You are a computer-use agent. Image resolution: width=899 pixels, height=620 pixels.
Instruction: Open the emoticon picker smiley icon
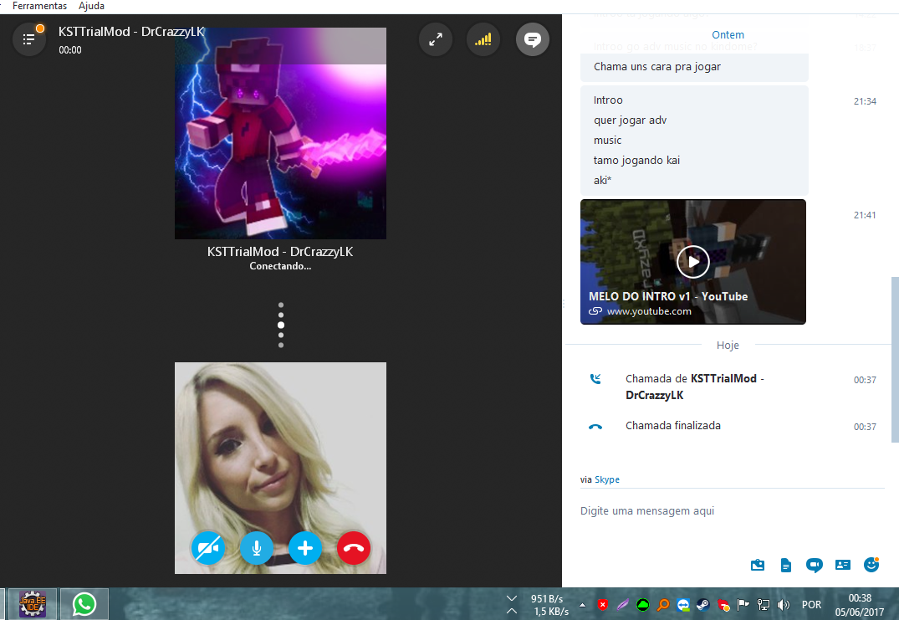click(871, 565)
